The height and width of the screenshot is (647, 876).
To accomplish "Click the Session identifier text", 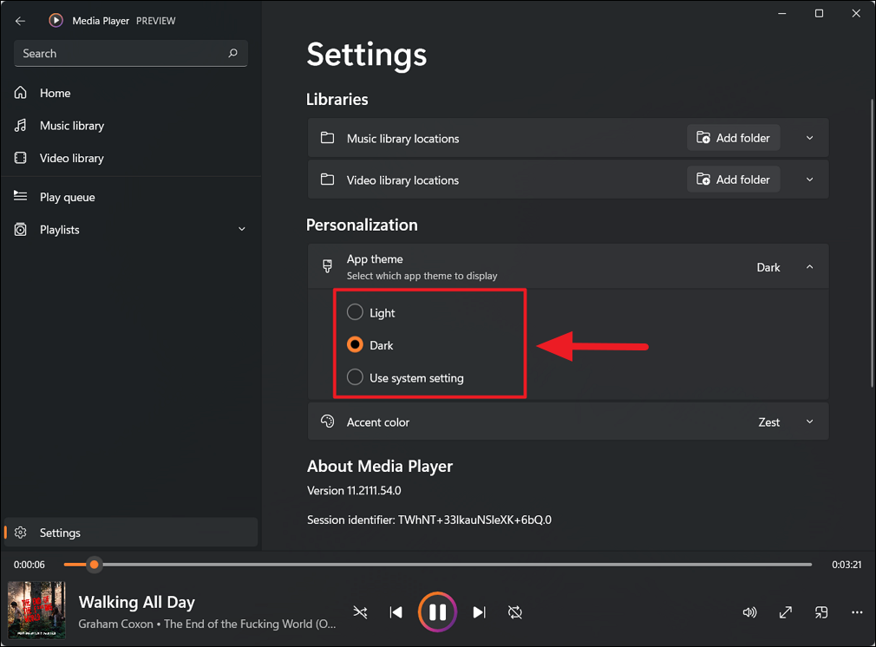I will [x=429, y=520].
